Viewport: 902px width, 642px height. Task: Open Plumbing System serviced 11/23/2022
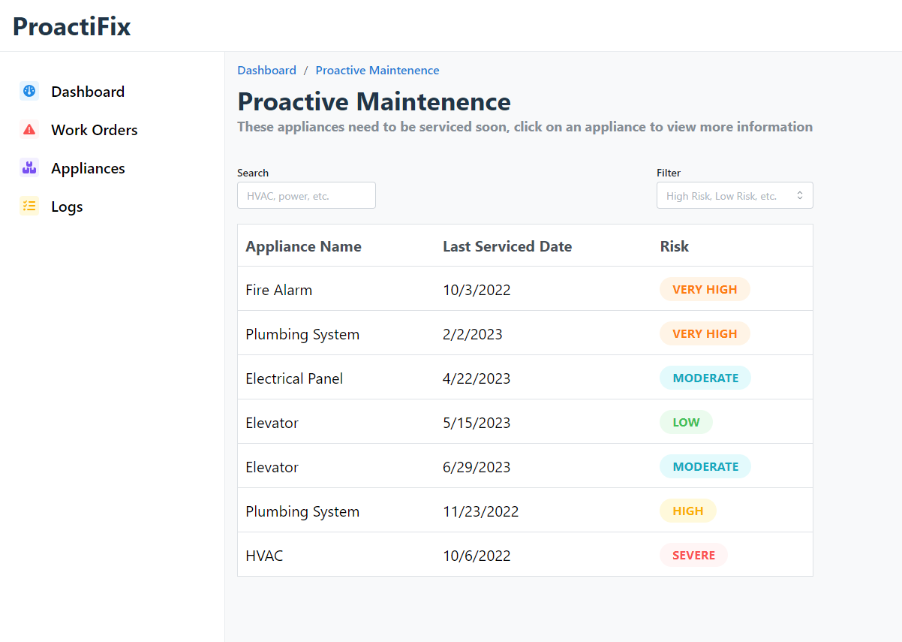pyautogui.click(x=525, y=511)
